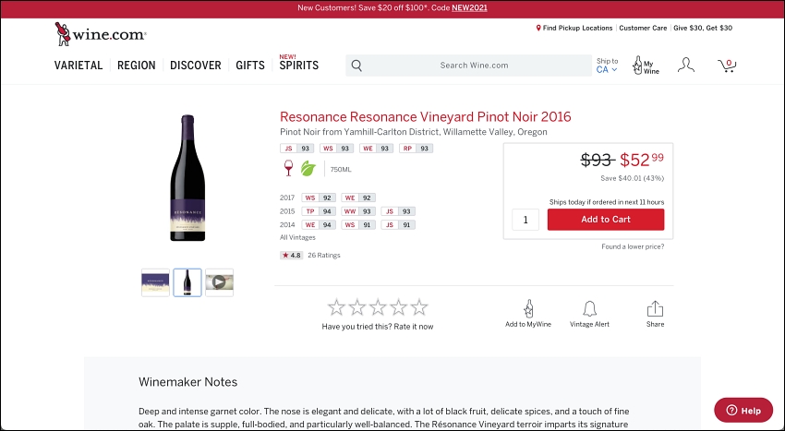Open the GIFTS menu

(x=250, y=66)
